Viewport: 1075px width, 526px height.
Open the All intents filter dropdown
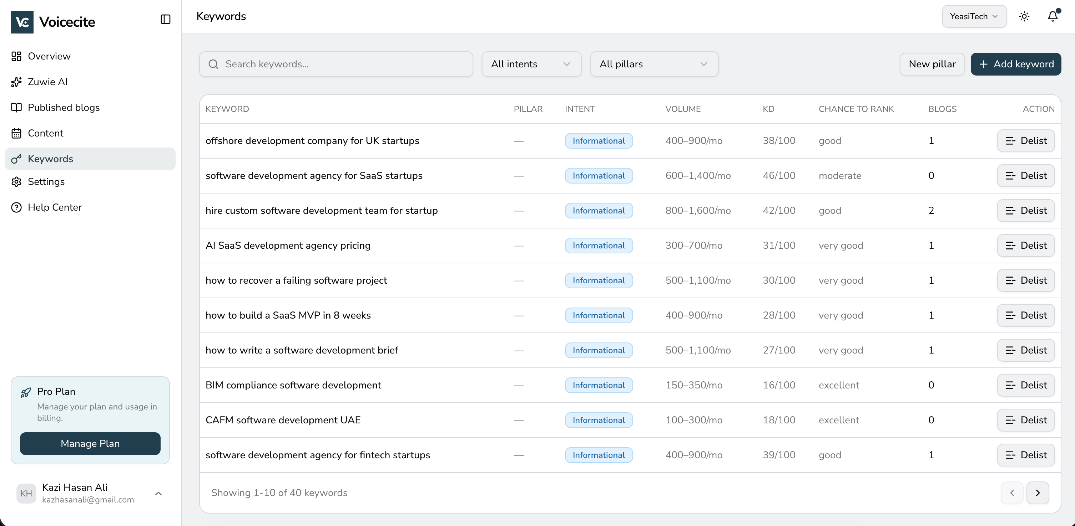(531, 64)
